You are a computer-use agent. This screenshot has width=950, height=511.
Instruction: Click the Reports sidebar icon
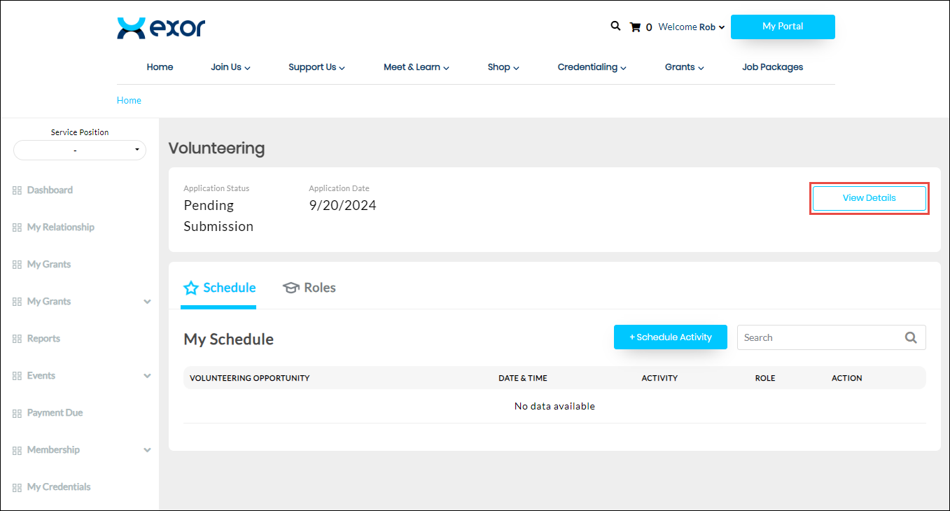click(x=17, y=339)
